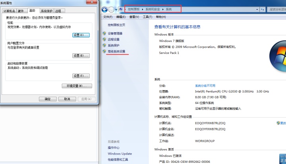
Task: Click the control panel icon in address bar
Action: 121,9
